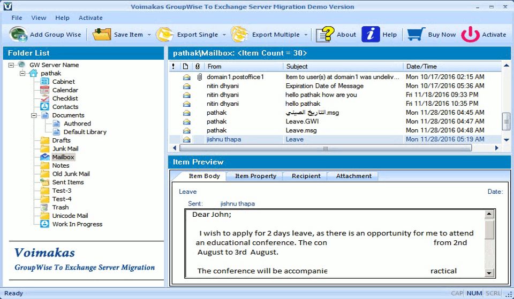Collapse the GW Server Name tree node

(x=11, y=65)
